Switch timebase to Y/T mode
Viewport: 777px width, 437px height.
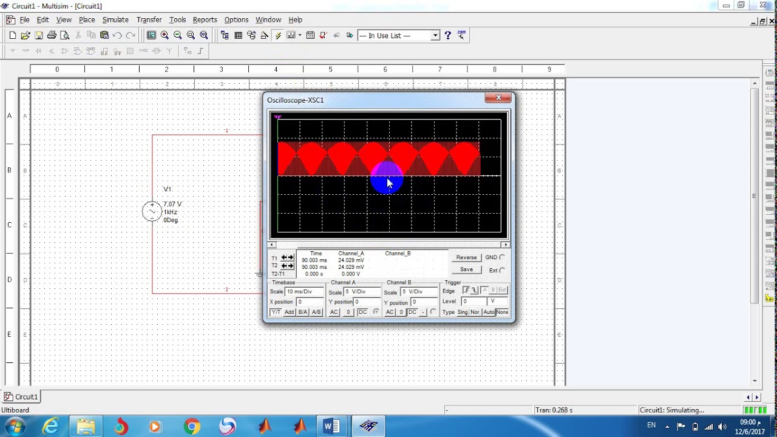(276, 312)
